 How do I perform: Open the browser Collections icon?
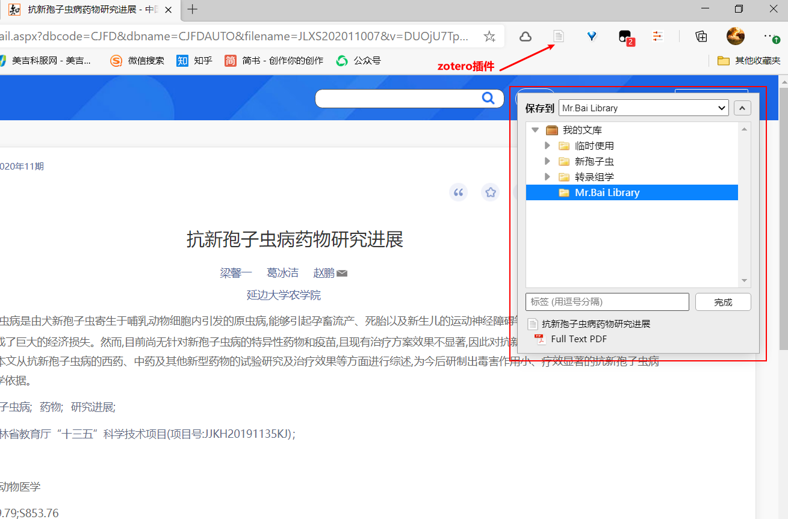click(x=701, y=37)
